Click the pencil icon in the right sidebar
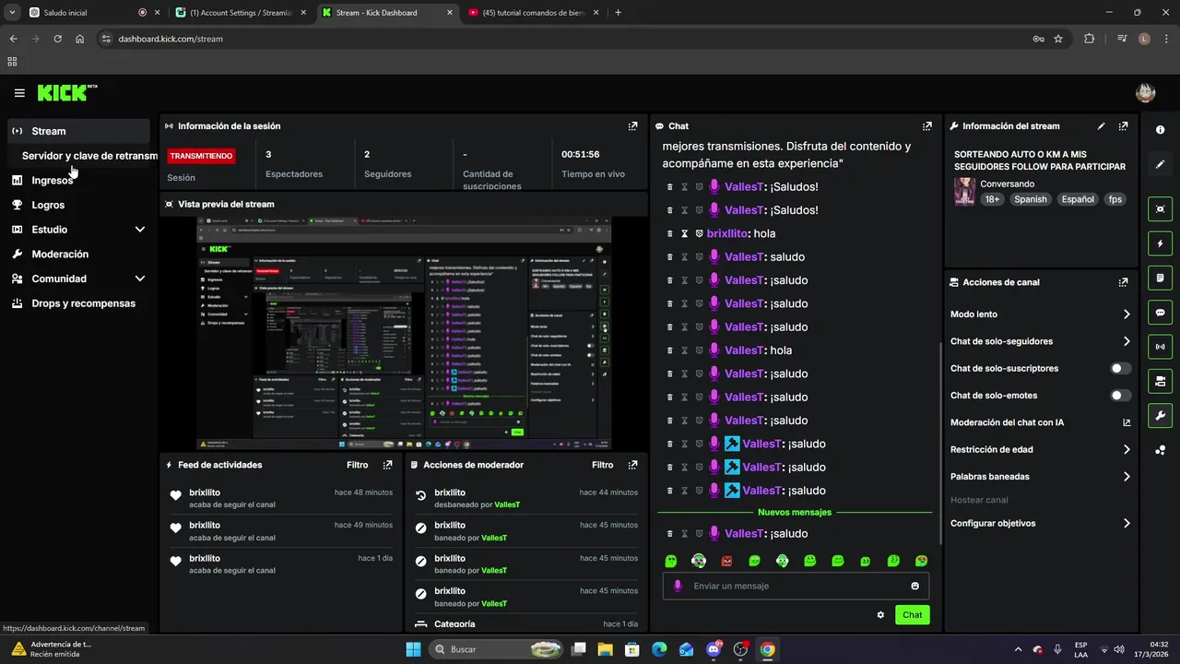 [x=1160, y=164]
